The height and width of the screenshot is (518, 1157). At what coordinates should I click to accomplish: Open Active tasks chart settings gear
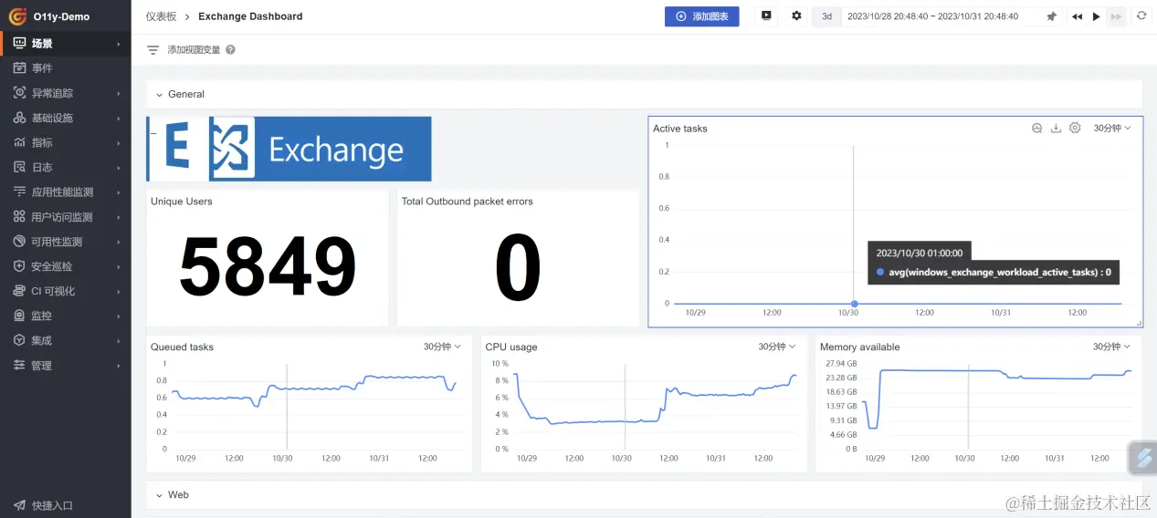(1075, 129)
